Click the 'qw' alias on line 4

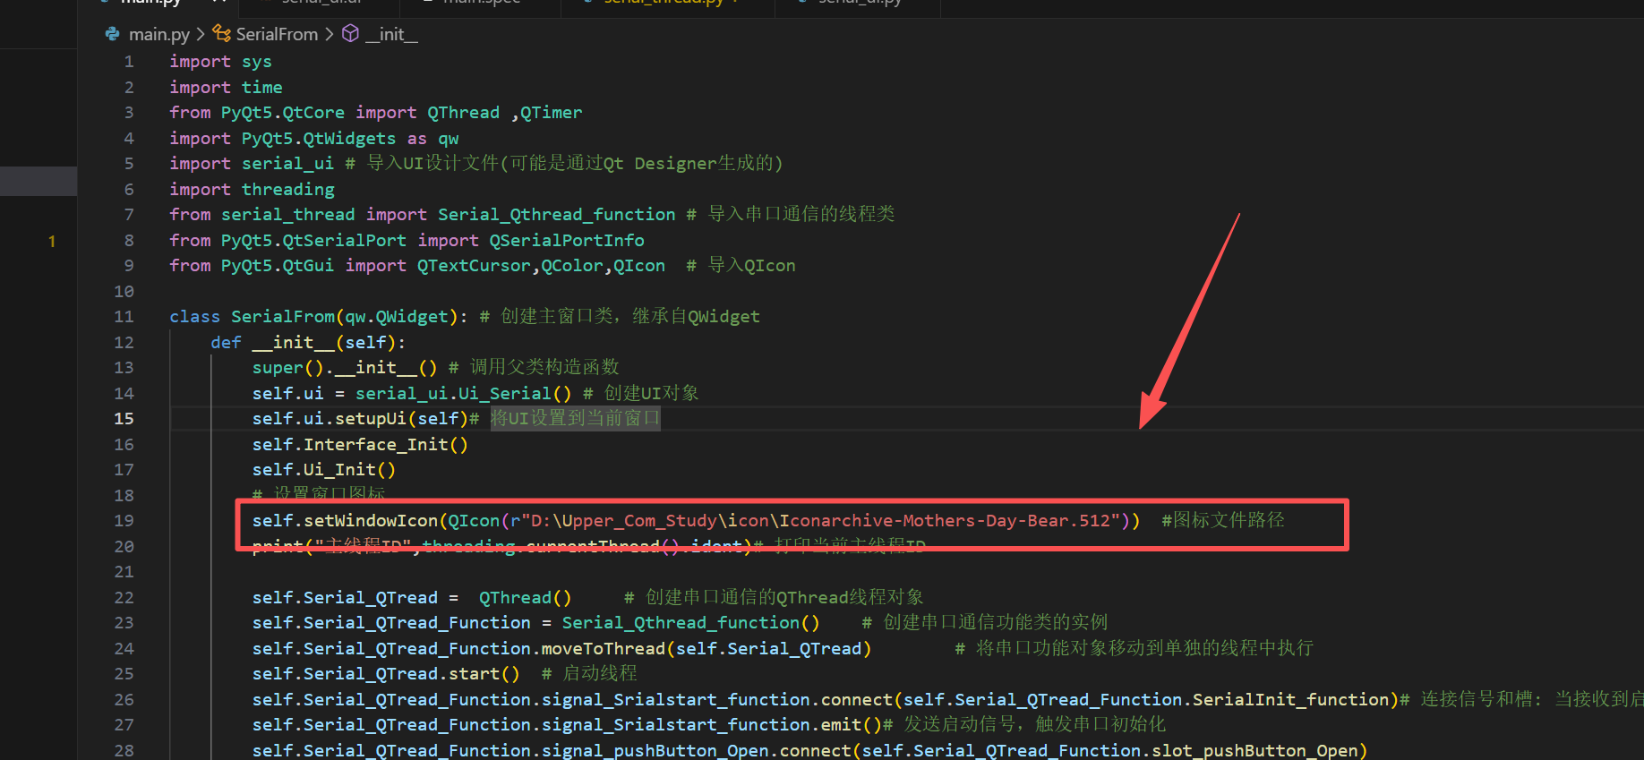(x=448, y=139)
